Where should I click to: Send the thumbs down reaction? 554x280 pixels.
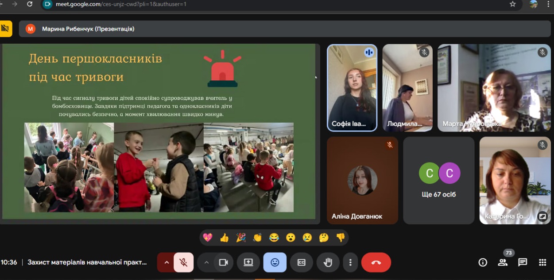tap(341, 238)
